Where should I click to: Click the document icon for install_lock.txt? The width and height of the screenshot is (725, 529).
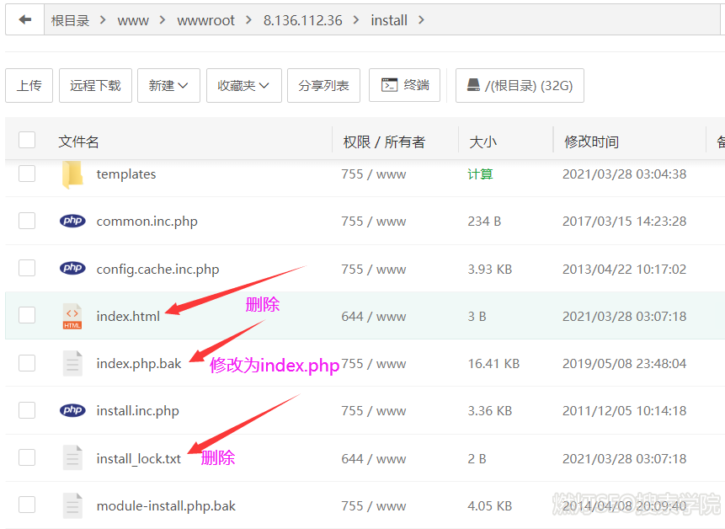tap(72, 459)
